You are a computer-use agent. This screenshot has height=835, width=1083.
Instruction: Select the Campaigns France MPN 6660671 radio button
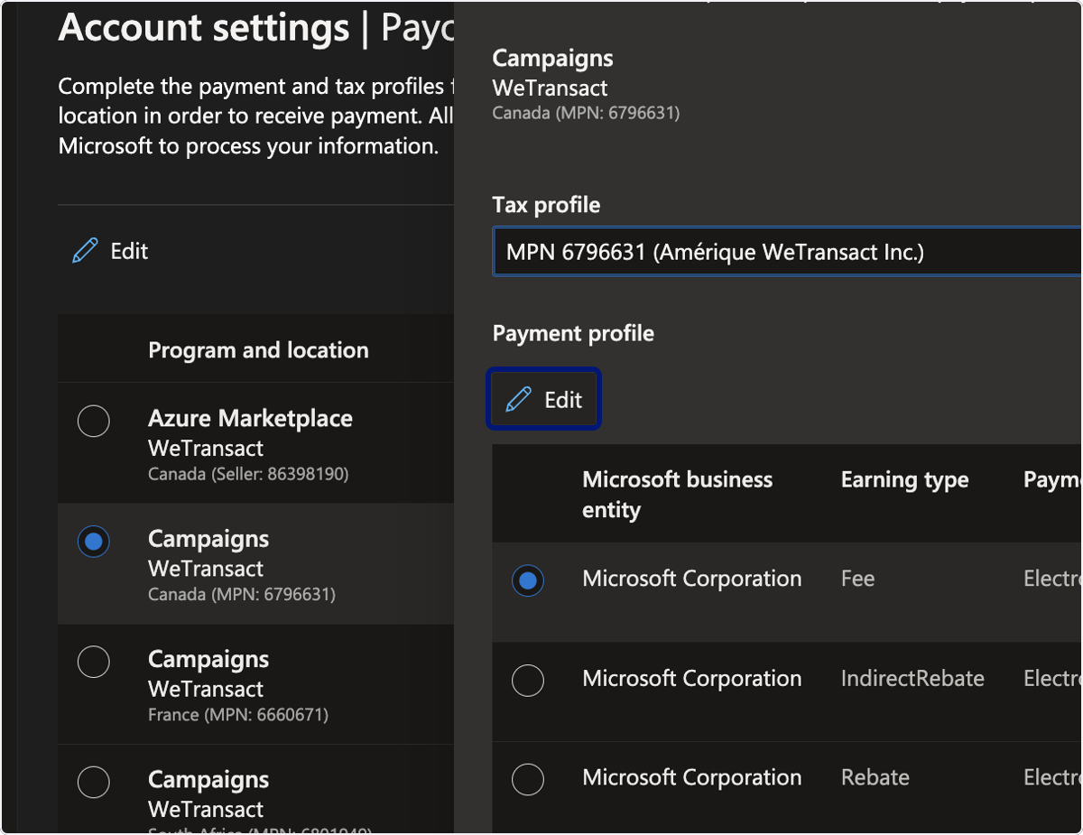94,662
